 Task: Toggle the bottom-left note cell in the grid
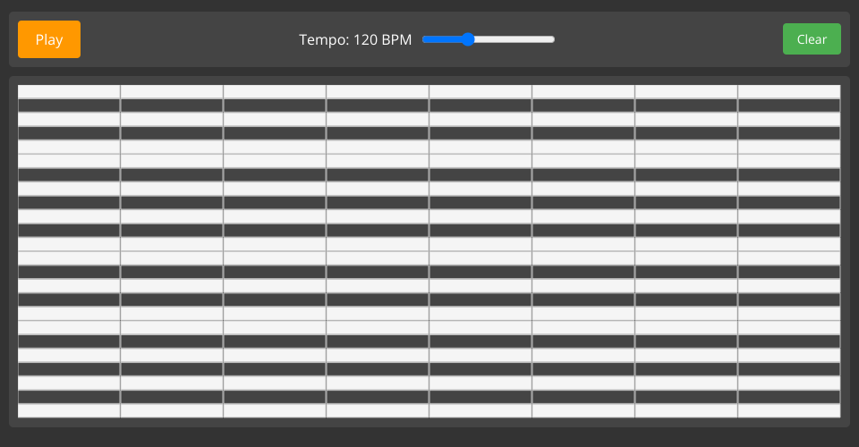pos(69,411)
